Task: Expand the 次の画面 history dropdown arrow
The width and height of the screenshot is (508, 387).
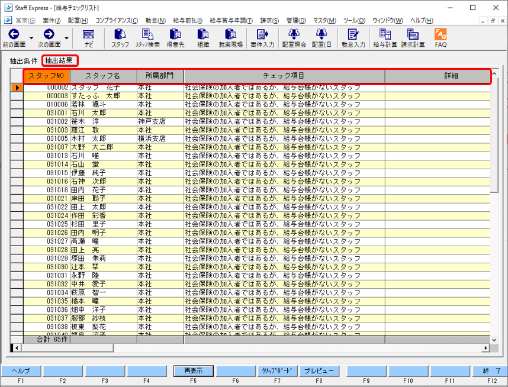Action: [x=66, y=38]
